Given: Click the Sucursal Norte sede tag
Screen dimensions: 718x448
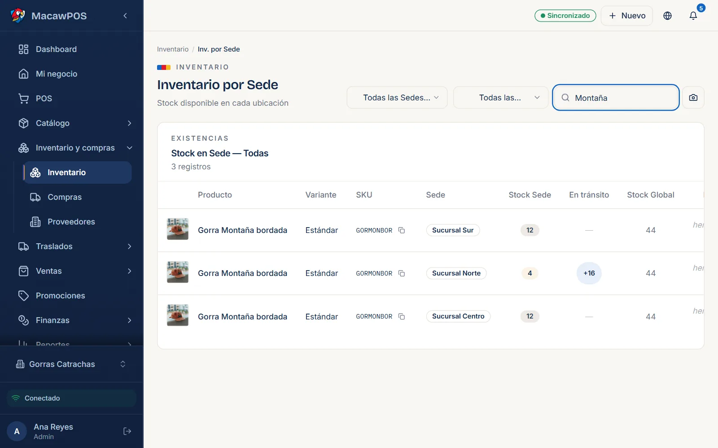Looking at the screenshot, I should coord(456,273).
